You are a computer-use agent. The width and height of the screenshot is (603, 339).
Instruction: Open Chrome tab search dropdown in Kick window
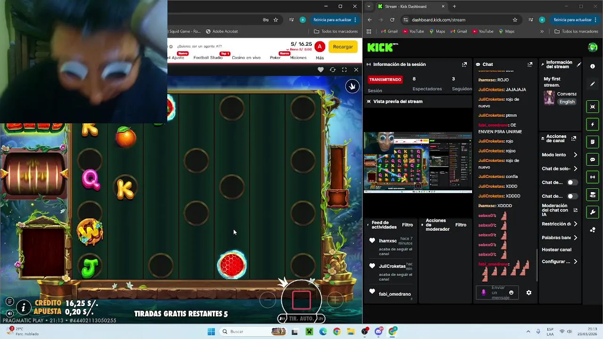pos(369,7)
